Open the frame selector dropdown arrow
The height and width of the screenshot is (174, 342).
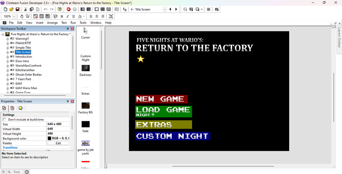point(165,9)
